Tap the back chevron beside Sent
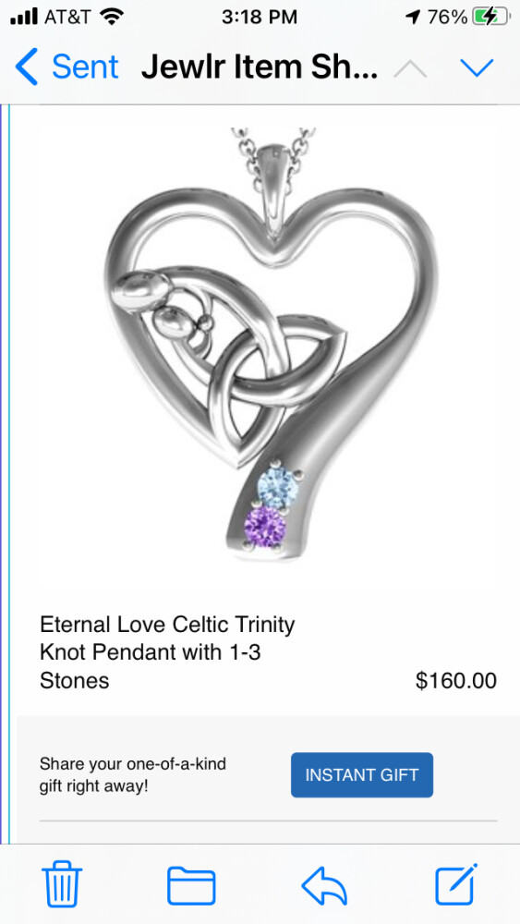The width and height of the screenshot is (520, 924). coord(27,67)
